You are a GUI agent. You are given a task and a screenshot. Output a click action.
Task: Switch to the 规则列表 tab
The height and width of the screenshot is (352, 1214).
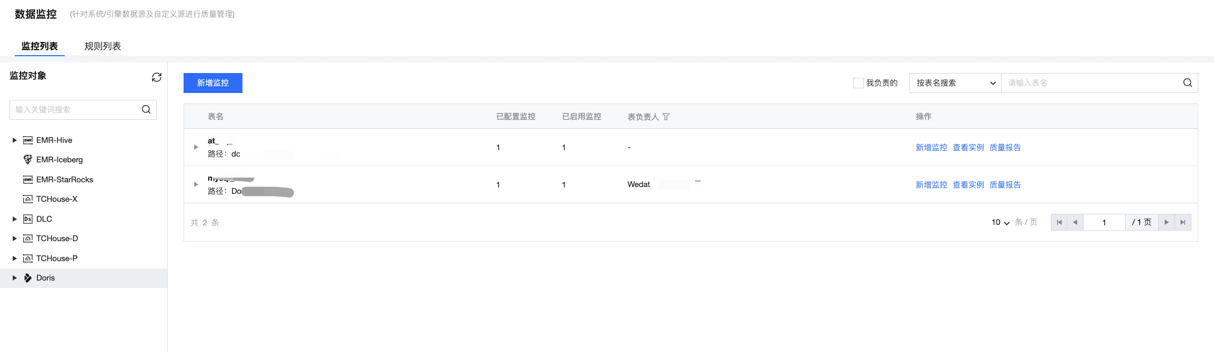103,46
